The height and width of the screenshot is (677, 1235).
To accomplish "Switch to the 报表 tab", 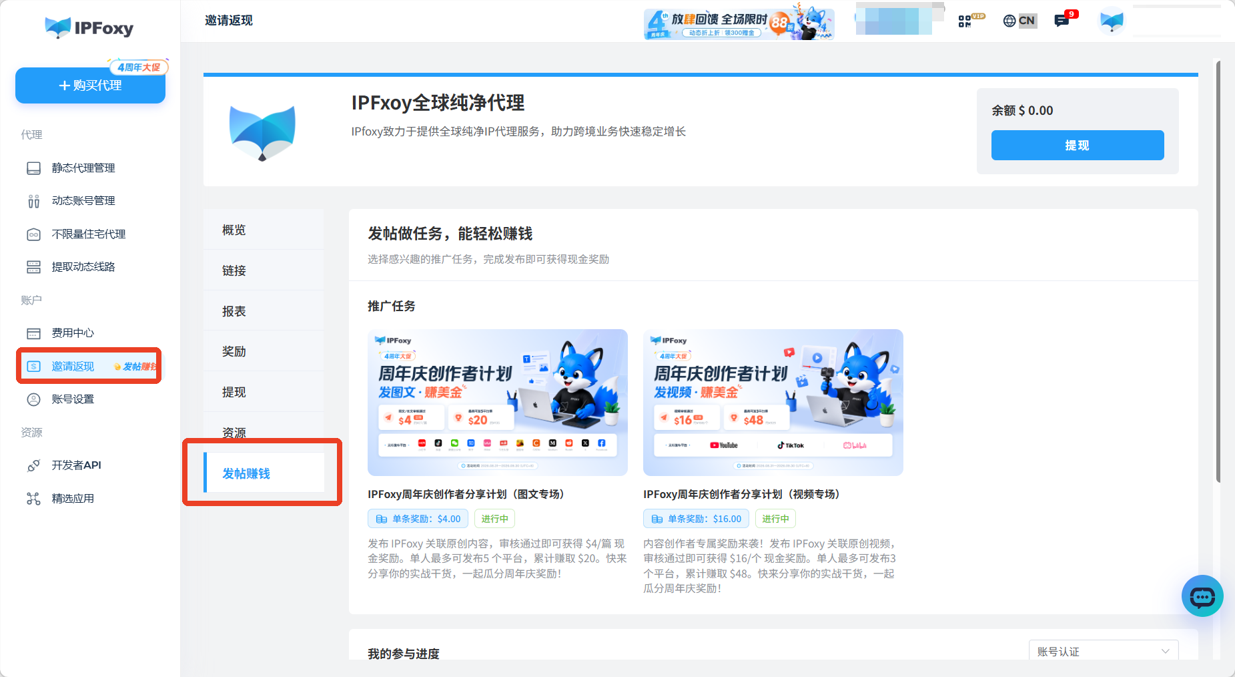I will click(264, 311).
